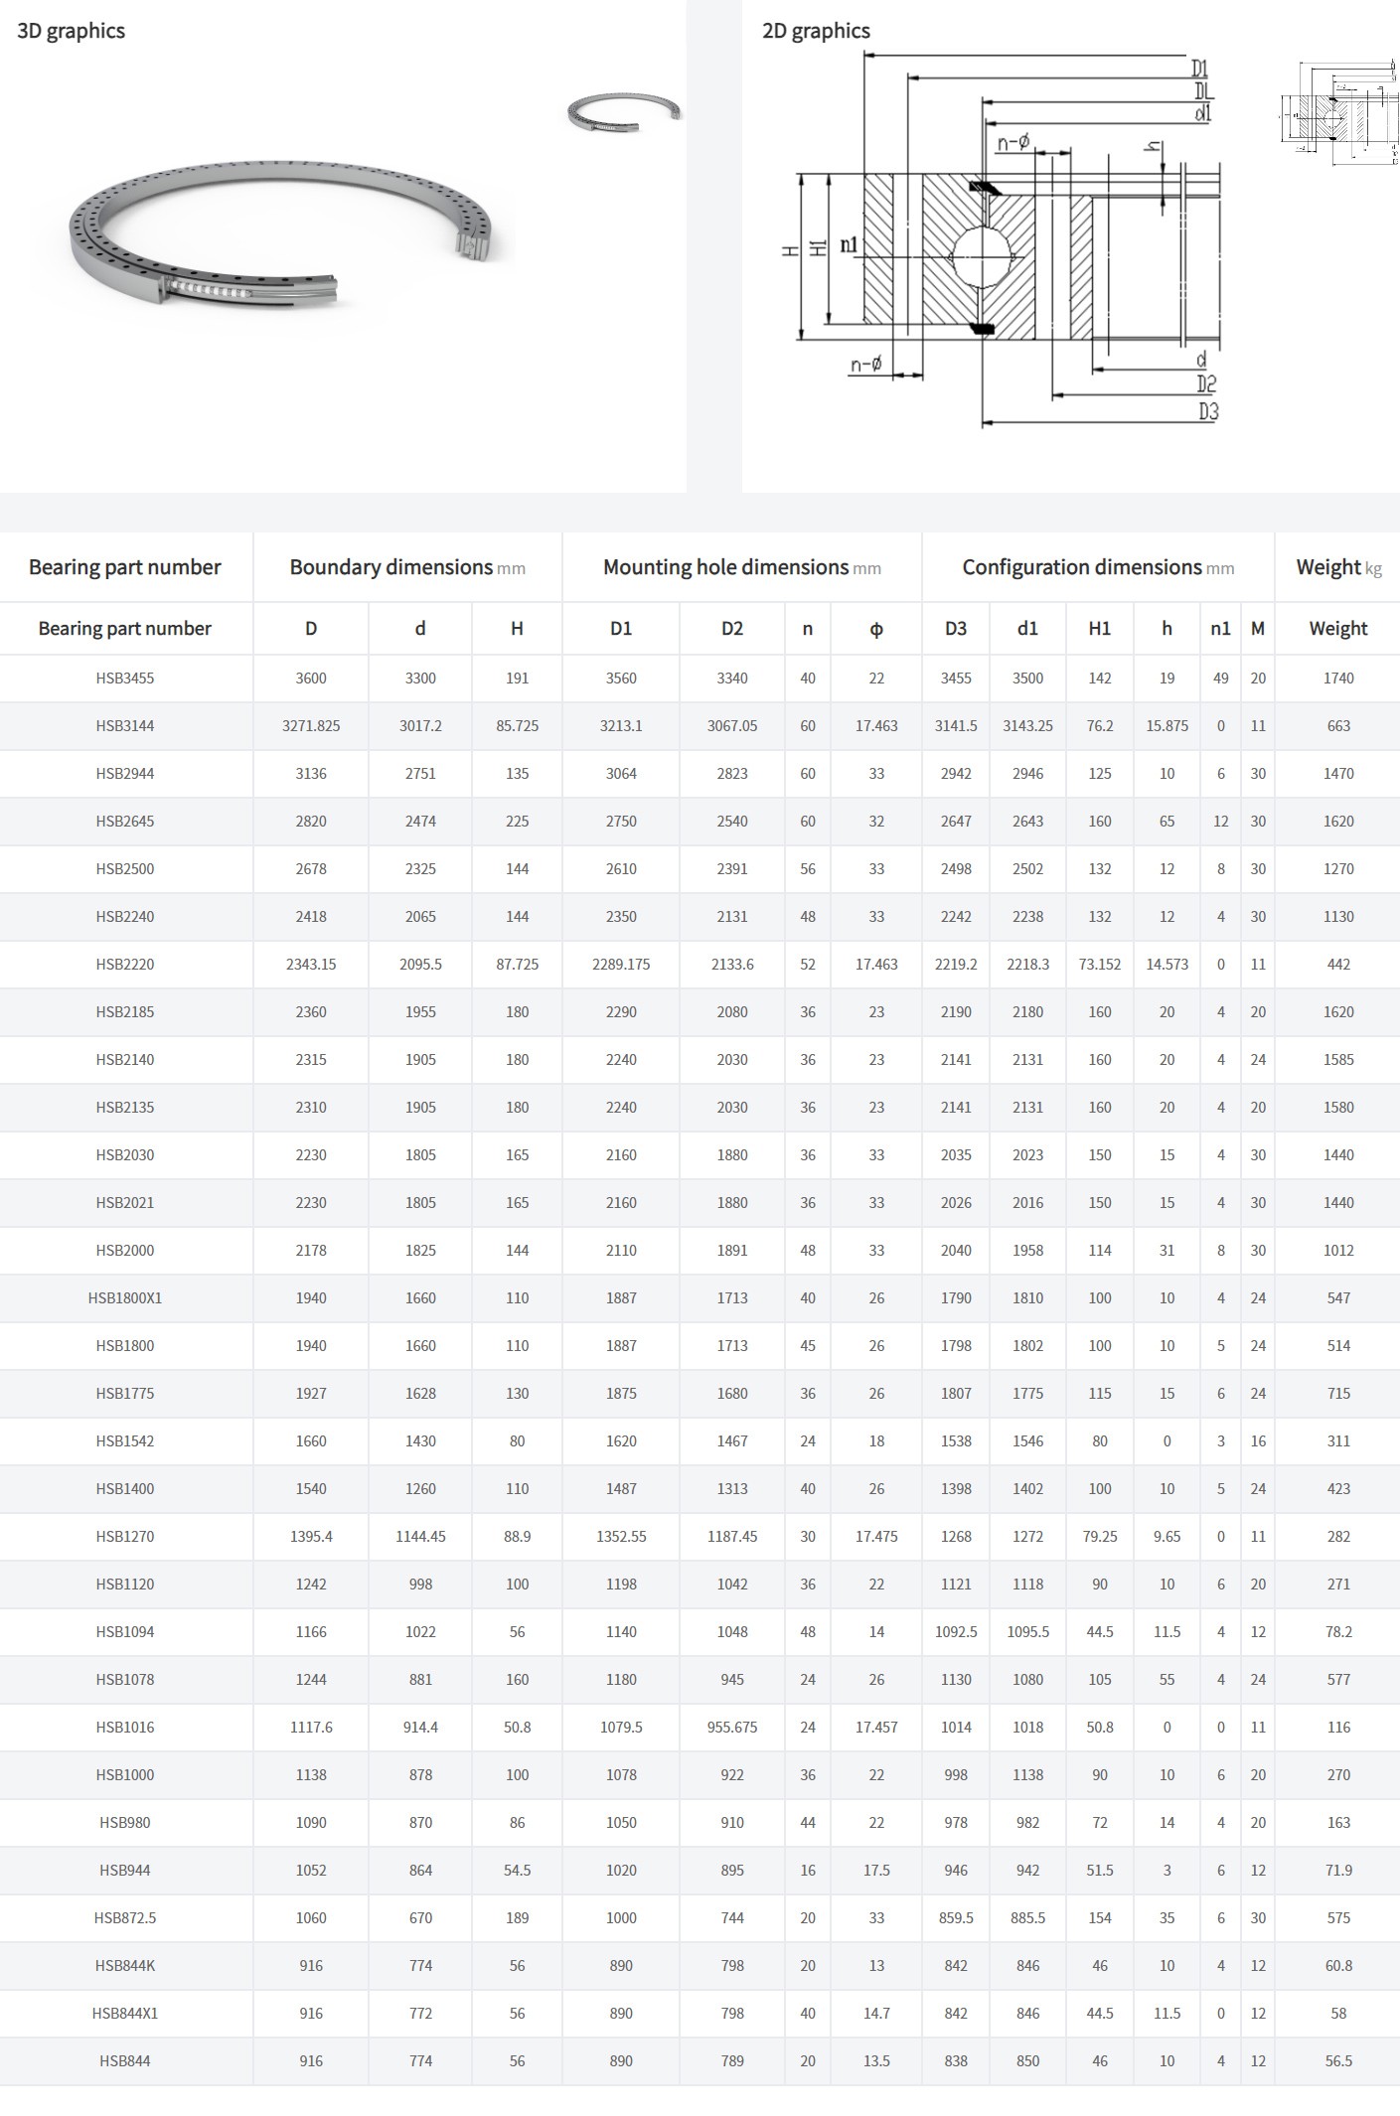
Task: Open part number HSB2944
Action: point(125,774)
